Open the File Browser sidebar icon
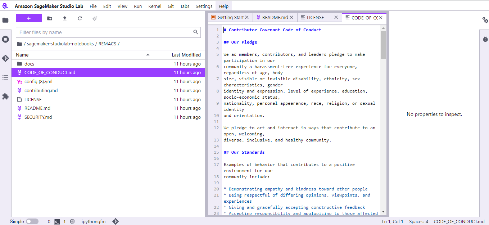 click(x=5, y=20)
